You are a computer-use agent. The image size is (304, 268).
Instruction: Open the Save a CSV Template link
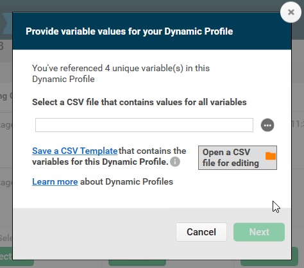point(75,151)
